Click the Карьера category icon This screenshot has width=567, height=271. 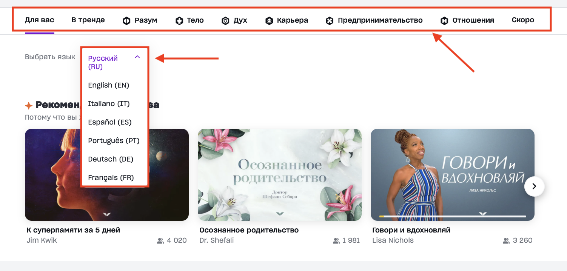[269, 21]
